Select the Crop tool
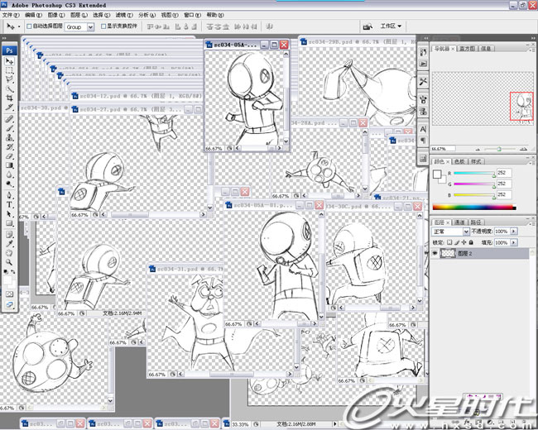Screen dimensions: 538x430 (x=9, y=98)
